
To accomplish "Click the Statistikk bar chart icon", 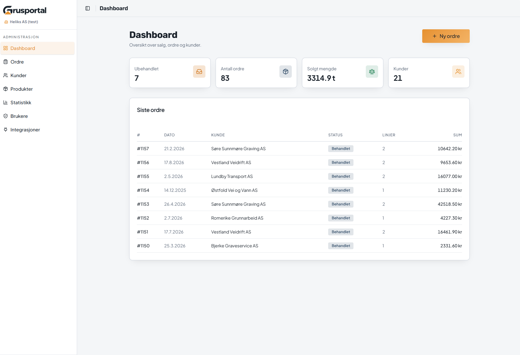I will tap(6, 102).
